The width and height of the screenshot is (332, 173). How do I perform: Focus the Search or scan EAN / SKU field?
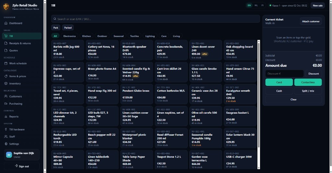coord(155,19)
